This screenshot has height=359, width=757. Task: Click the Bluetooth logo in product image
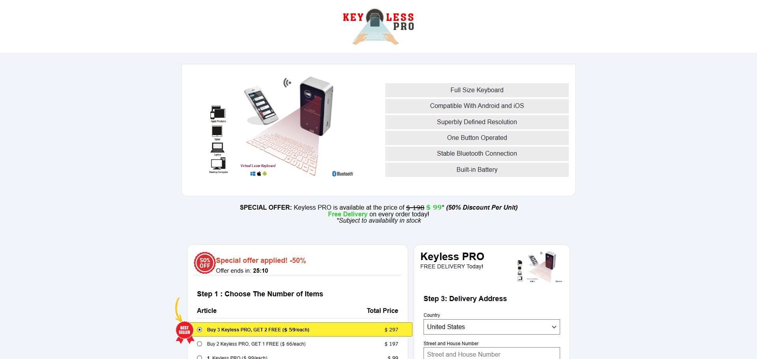343,174
